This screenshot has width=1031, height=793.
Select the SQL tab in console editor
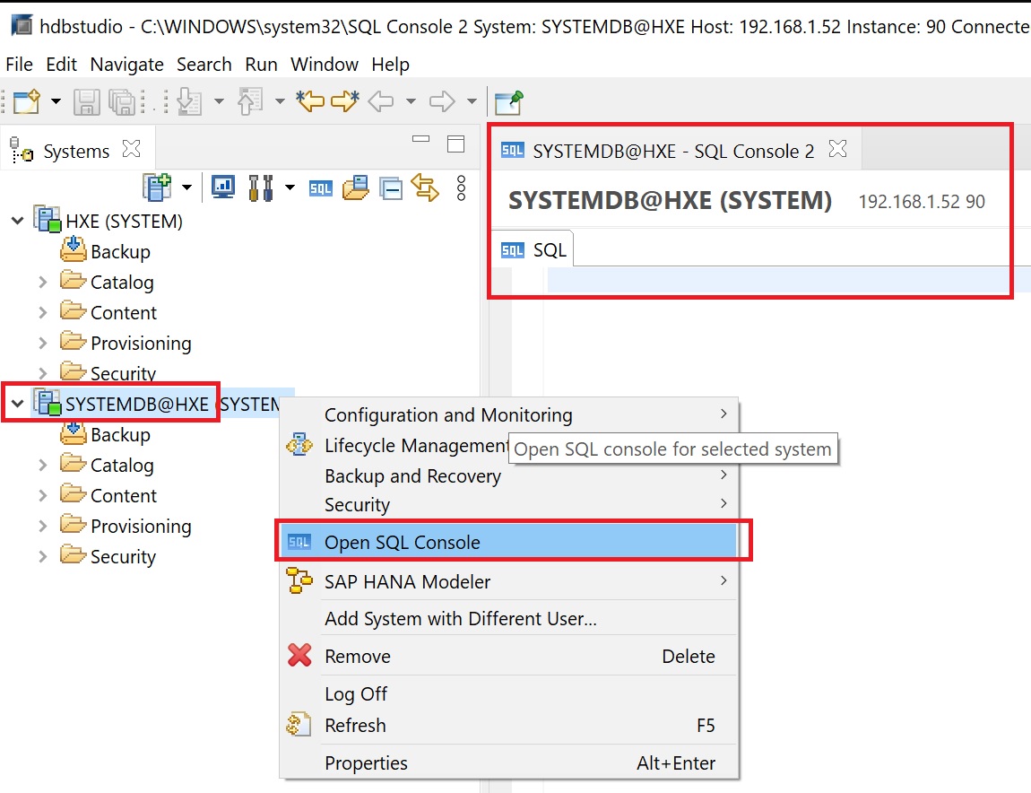[533, 250]
